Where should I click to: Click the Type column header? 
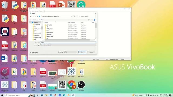tap(82, 22)
